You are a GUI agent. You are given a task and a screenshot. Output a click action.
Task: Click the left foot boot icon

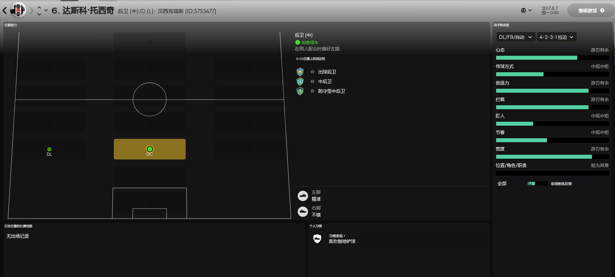click(303, 196)
